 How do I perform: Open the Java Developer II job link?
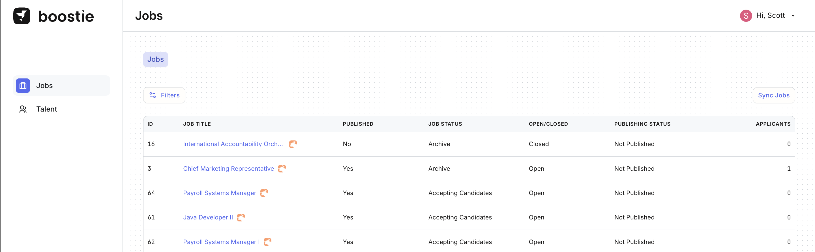tap(208, 217)
